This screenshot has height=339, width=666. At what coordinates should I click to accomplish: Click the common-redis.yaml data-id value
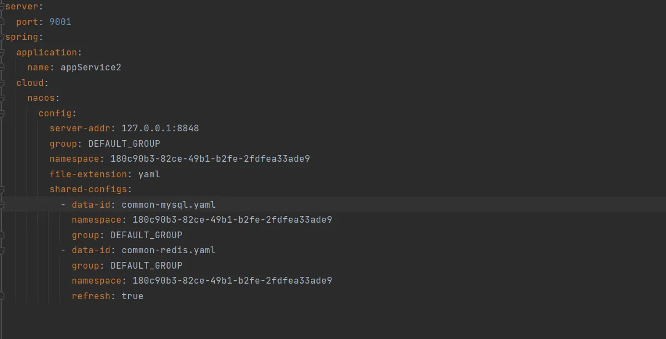168,250
